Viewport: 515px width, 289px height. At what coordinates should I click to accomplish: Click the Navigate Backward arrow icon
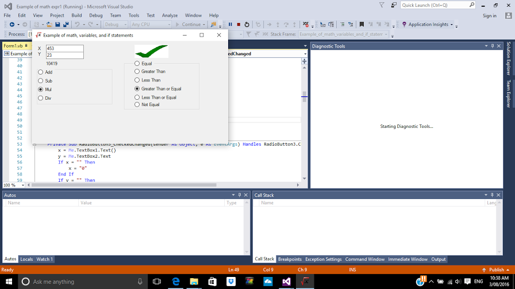[x=12, y=25]
